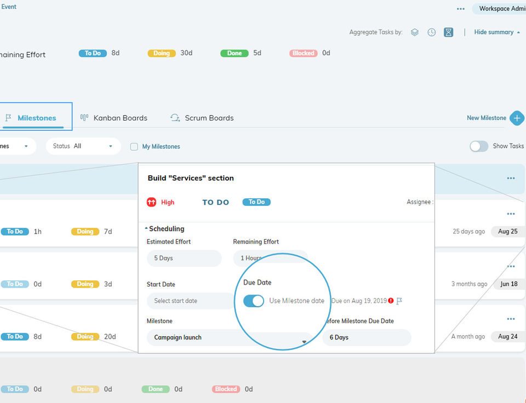Click the red overdue warning icon
526x403 pixels.
[x=391, y=301]
